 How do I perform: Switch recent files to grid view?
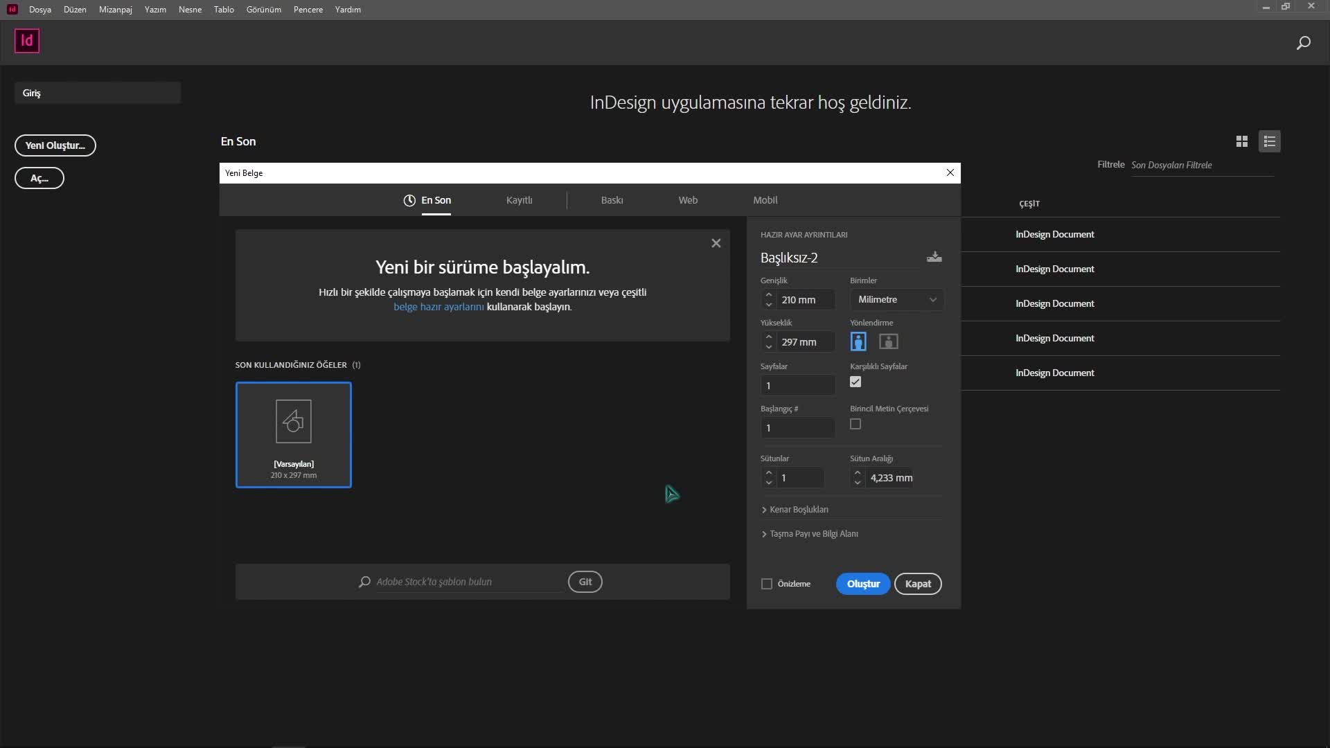click(x=1241, y=141)
